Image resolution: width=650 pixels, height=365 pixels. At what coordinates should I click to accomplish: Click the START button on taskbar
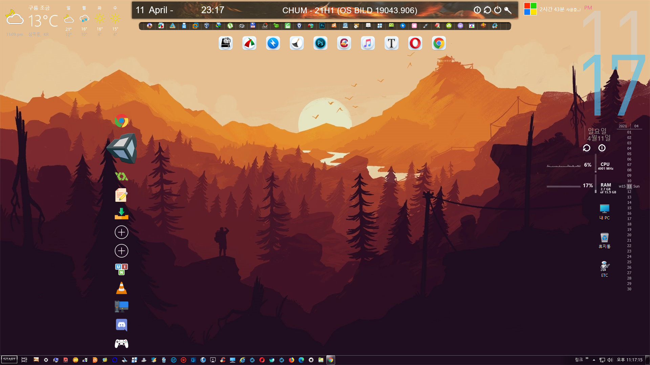pos(9,360)
